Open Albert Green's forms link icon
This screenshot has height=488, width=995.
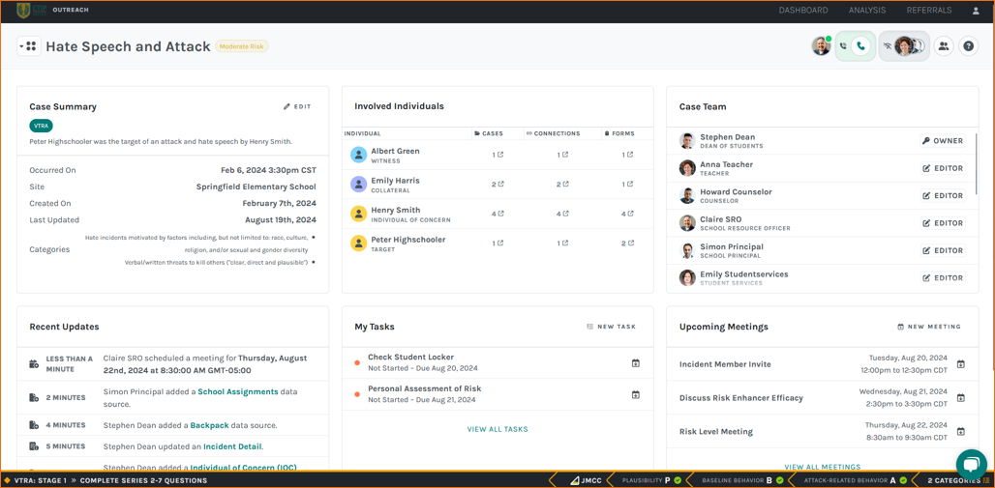tap(629, 155)
